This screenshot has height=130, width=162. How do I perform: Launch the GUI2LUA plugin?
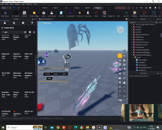pos(24,14)
